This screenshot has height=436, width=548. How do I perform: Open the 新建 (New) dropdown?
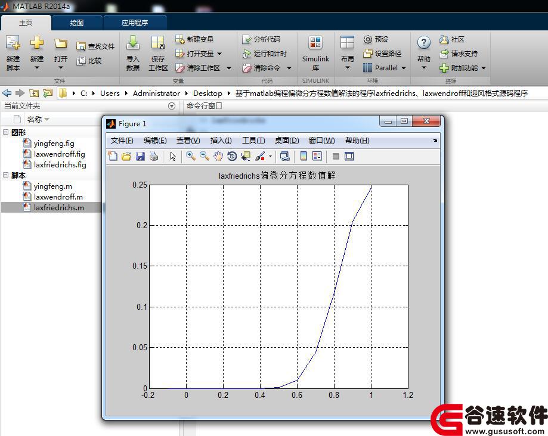click(37, 68)
